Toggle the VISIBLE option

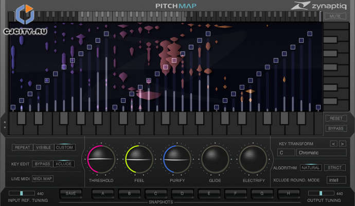[43, 147]
